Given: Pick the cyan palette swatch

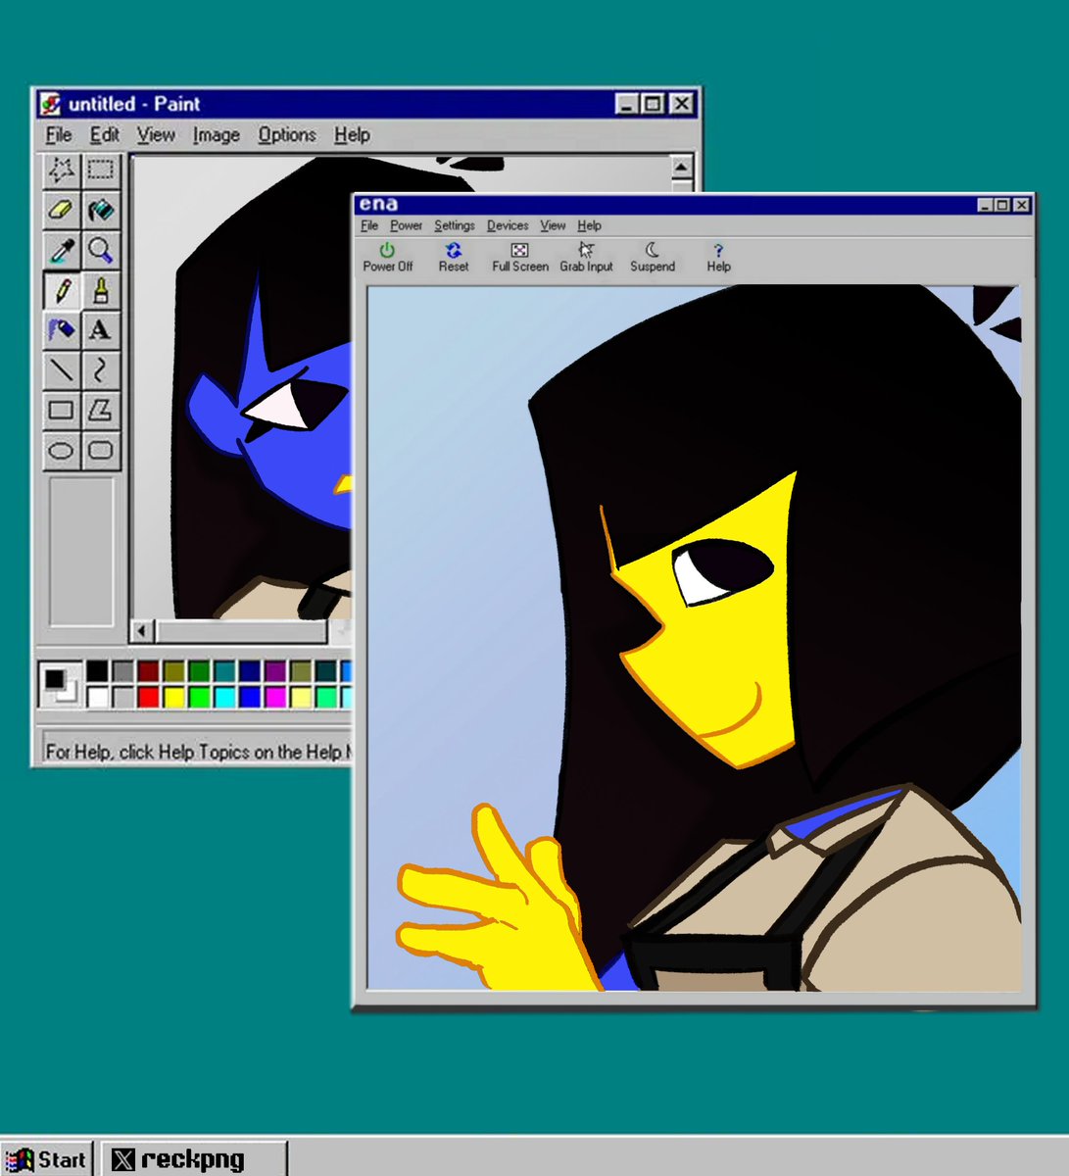Looking at the screenshot, I should [224, 697].
